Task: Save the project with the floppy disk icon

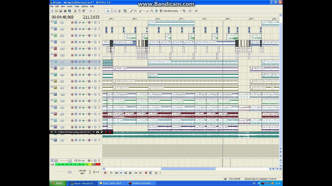Action: [61, 11]
